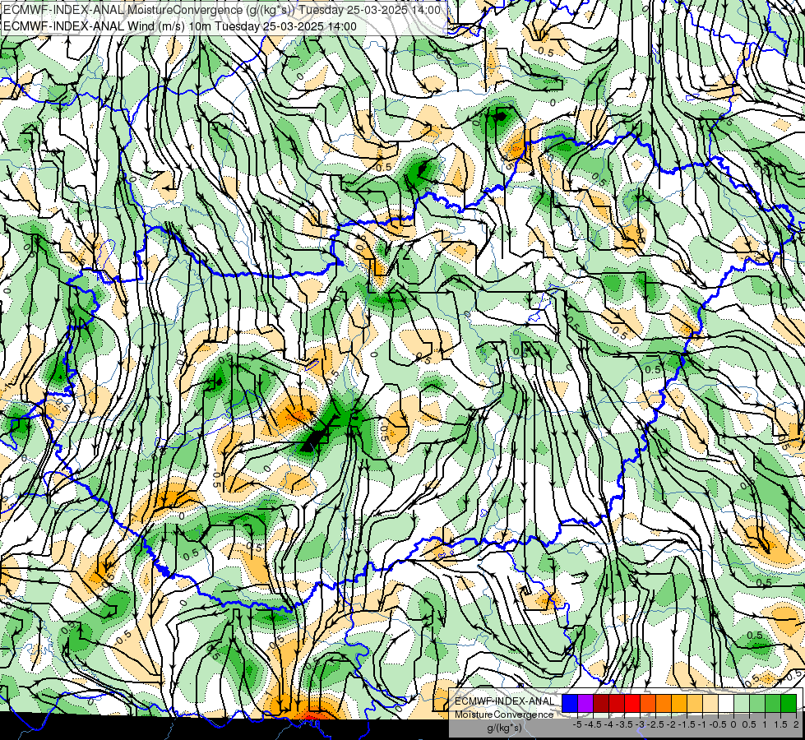Click the -4.5 tick label on legend scale
This screenshot has width=805, height=740.
point(593,724)
